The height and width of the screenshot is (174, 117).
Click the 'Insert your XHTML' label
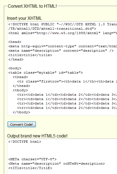click(24, 18)
